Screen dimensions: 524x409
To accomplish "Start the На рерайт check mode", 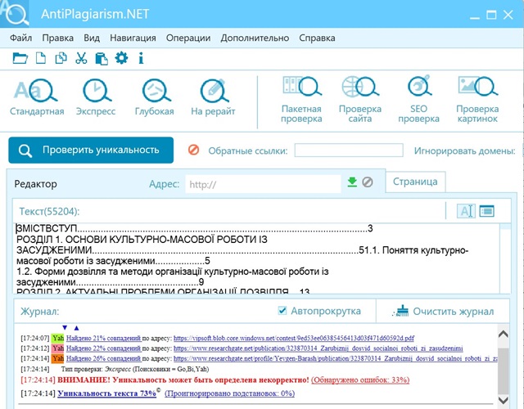I will click(x=213, y=97).
